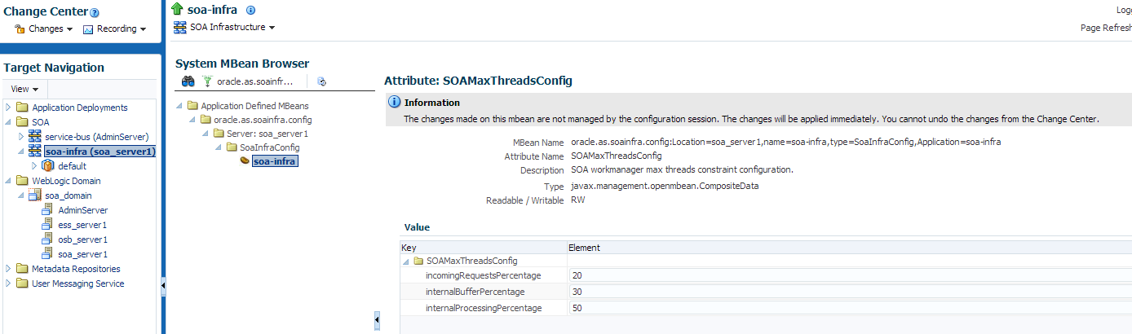Open the View menu in Target Navigation
Image resolution: width=1132 pixels, height=334 pixels.
tap(25, 89)
